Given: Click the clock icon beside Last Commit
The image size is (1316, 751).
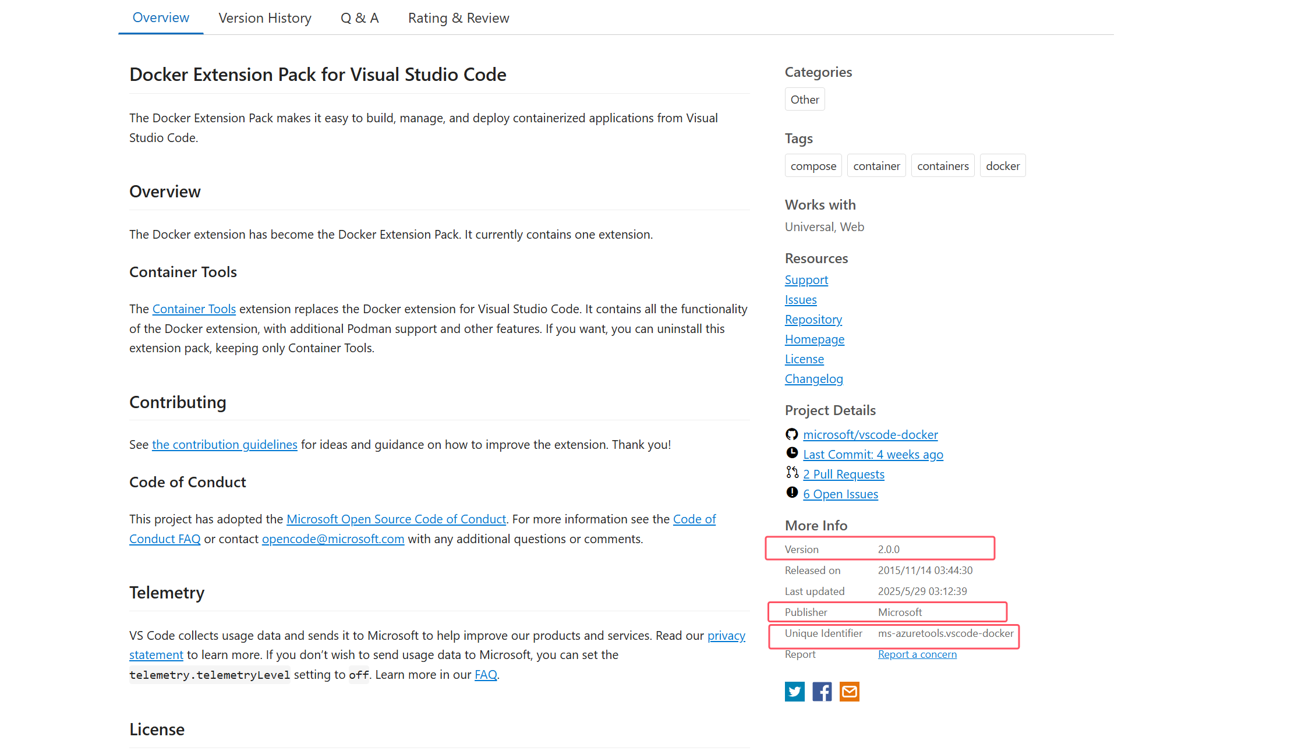Looking at the screenshot, I should pos(791,453).
